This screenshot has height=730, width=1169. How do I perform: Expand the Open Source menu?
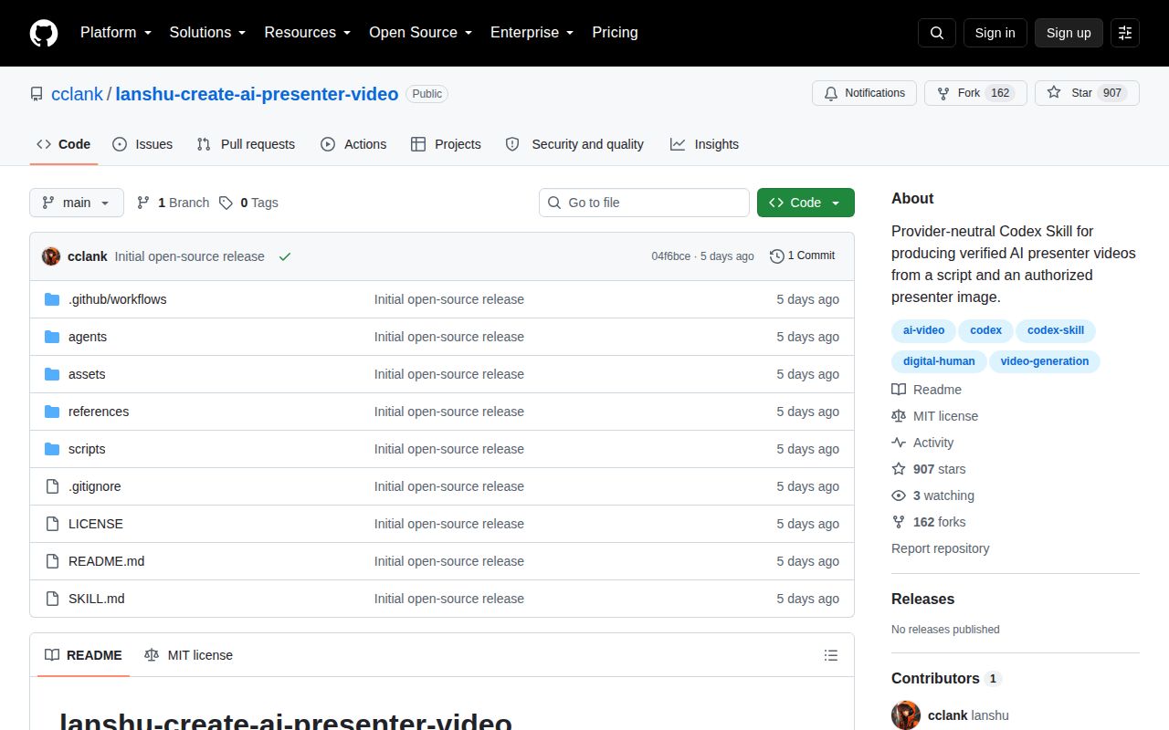420,33
